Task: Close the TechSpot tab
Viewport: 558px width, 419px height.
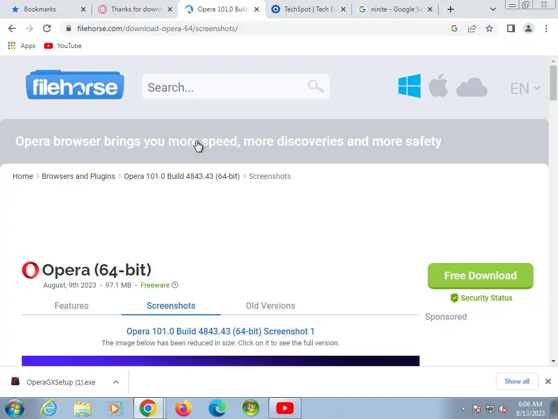Action: click(343, 9)
